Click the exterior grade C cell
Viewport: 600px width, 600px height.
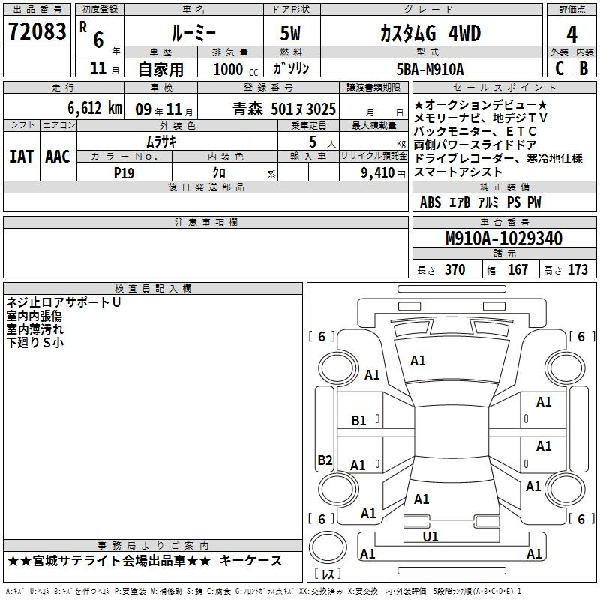click(559, 67)
